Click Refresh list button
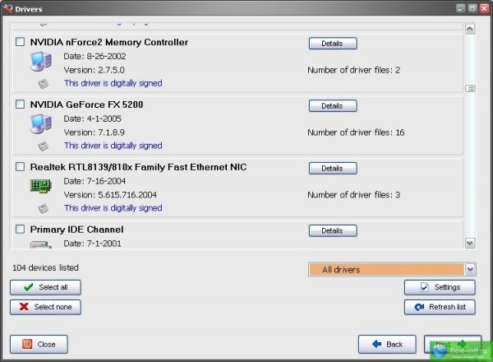The width and height of the screenshot is (493, 362). (440, 307)
